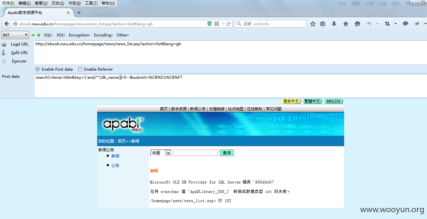Click the smiley face toolbar icon

[x=357, y=24]
